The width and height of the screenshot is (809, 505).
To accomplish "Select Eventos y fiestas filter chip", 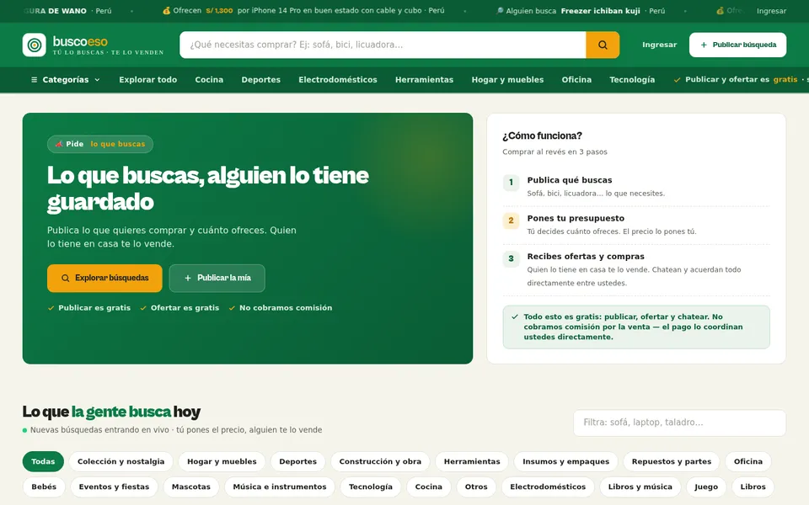I will click(x=114, y=487).
